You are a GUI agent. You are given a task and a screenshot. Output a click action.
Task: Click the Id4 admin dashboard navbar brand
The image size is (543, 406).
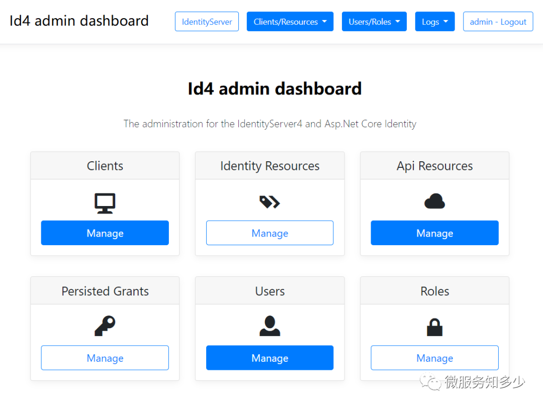(x=79, y=21)
